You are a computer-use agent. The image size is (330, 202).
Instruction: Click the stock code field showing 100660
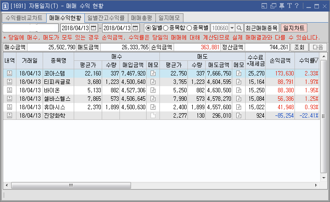[x=220, y=28]
